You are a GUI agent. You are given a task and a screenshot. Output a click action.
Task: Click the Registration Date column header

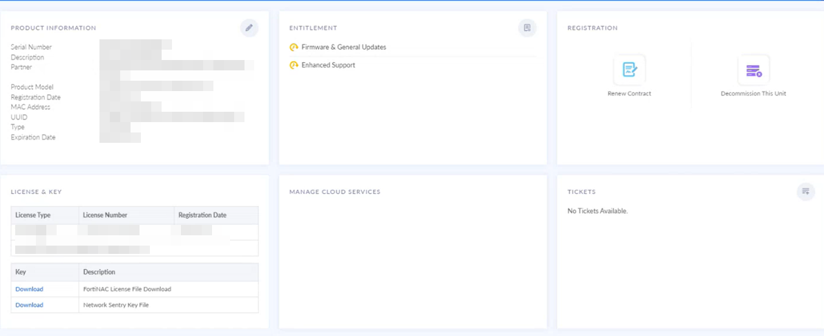click(x=202, y=215)
